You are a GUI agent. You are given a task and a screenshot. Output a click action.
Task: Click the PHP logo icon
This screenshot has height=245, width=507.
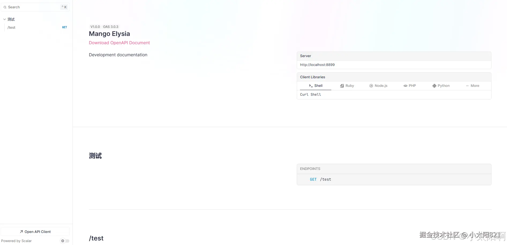[405, 86]
